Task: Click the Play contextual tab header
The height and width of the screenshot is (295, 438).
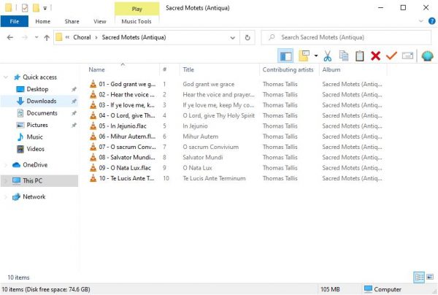Action: point(137,9)
